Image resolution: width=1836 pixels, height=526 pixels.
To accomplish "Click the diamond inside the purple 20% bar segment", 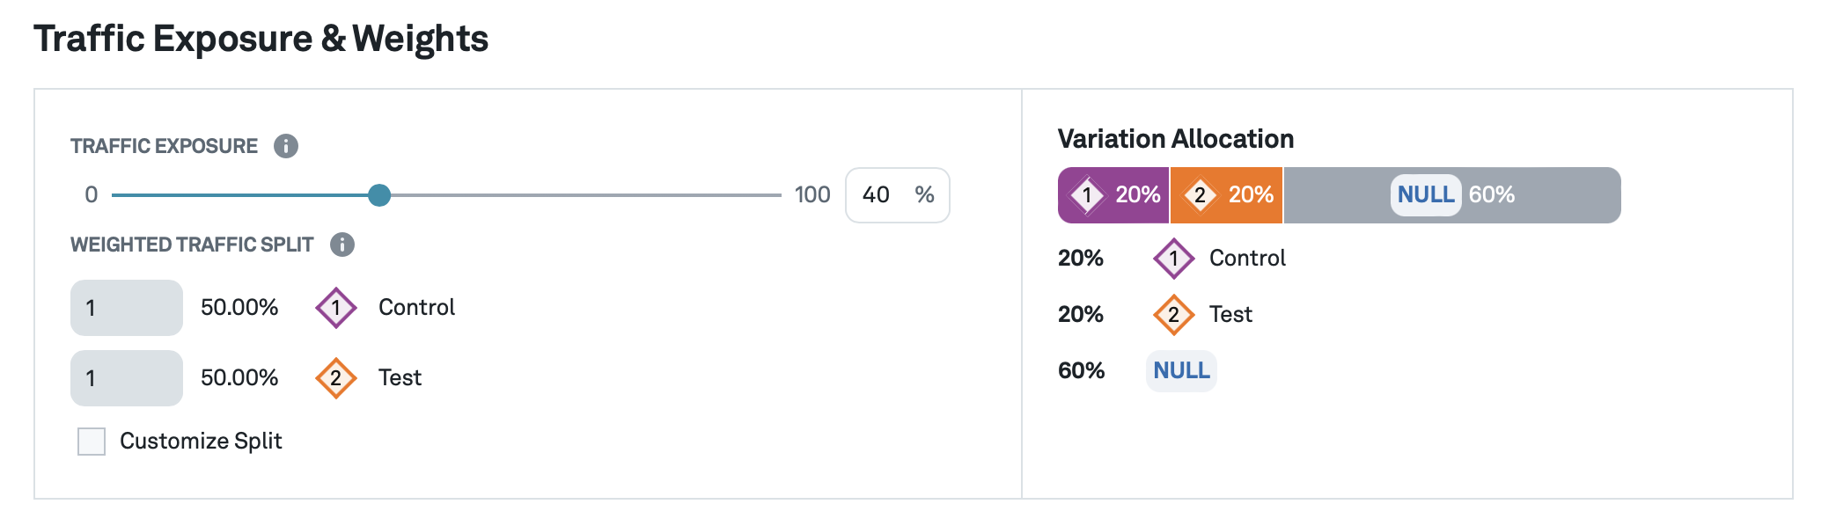I will pos(1086,195).
